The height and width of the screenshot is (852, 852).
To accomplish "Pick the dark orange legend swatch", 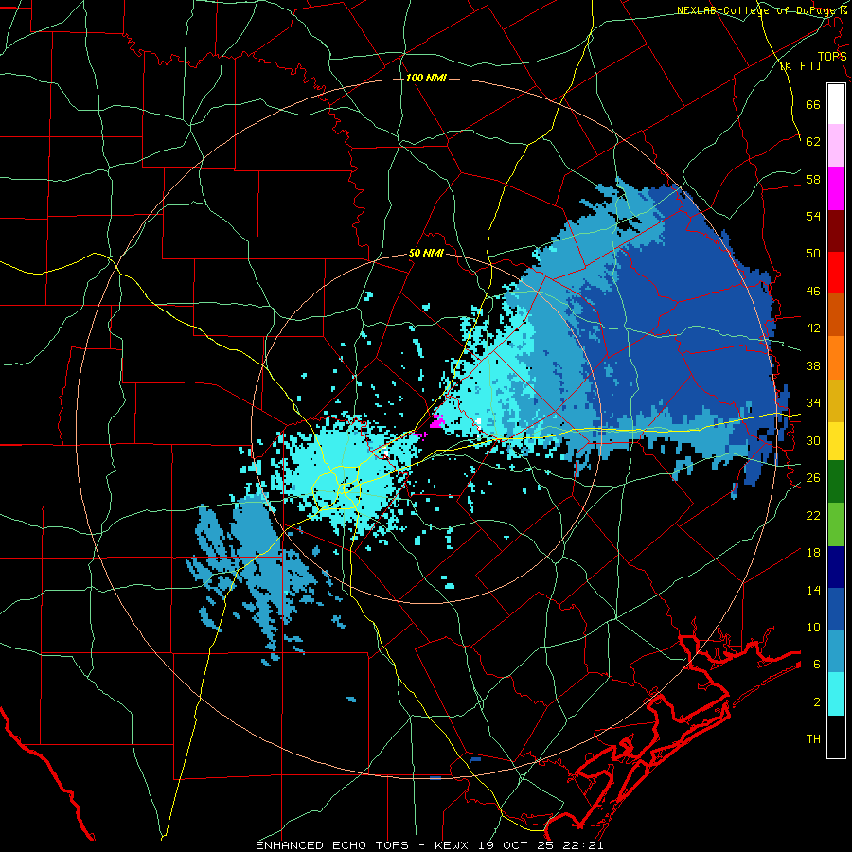I will pos(836,315).
